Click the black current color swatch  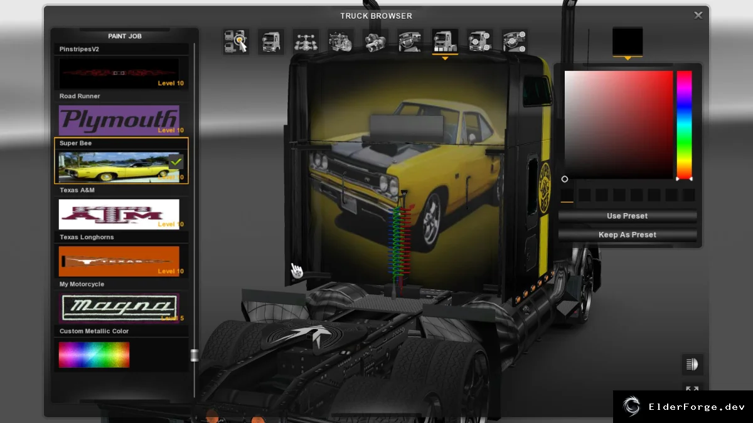point(627,41)
